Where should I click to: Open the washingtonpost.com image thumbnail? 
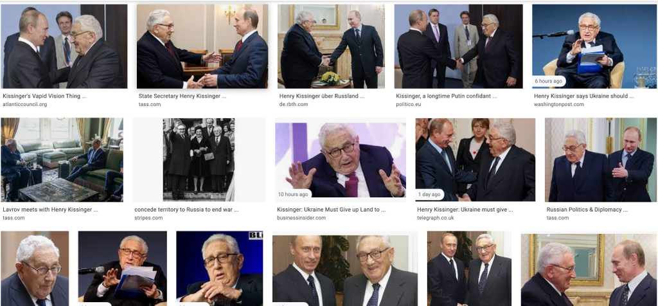pyautogui.click(x=594, y=46)
